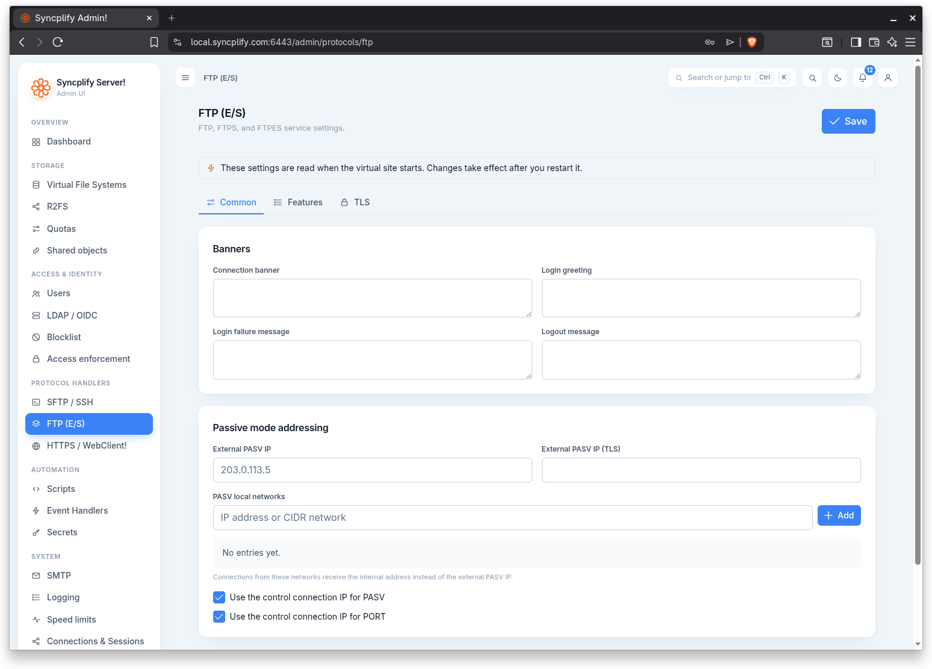Open browser main menu icon

(x=910, y=42)
